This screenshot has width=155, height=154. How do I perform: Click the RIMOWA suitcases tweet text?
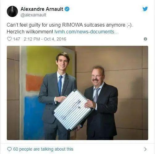point(70,28)
